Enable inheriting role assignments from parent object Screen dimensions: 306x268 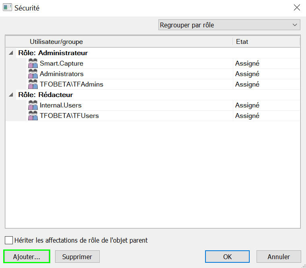[9, 240]
